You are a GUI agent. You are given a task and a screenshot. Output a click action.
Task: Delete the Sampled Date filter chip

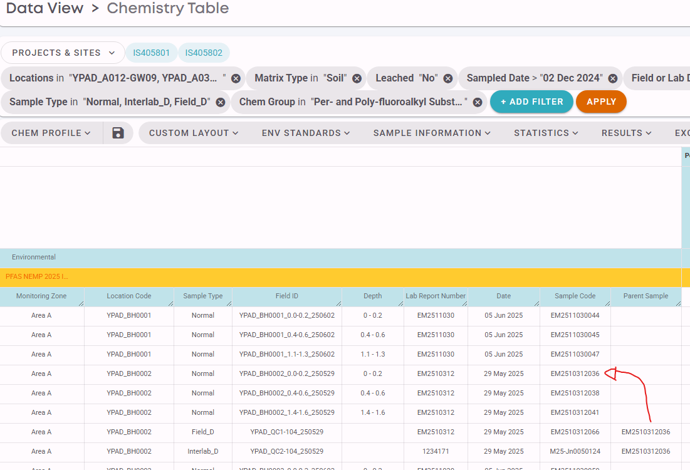coord(613,78)
